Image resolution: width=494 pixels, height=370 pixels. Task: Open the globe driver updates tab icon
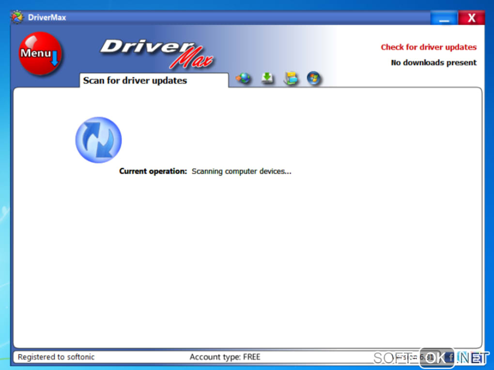(x=243, y=78)
